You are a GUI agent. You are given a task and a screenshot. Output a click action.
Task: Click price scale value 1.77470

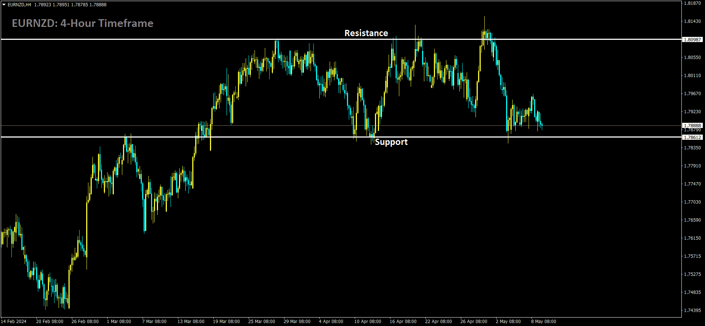pos(692,184)
